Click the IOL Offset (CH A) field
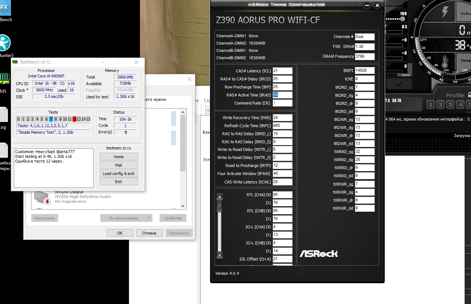This screenshot has height=304, width=471. 282,259
